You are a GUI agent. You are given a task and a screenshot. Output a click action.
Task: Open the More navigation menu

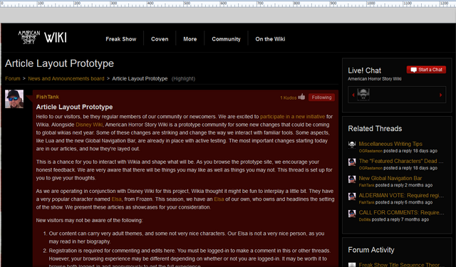[190, 39]
